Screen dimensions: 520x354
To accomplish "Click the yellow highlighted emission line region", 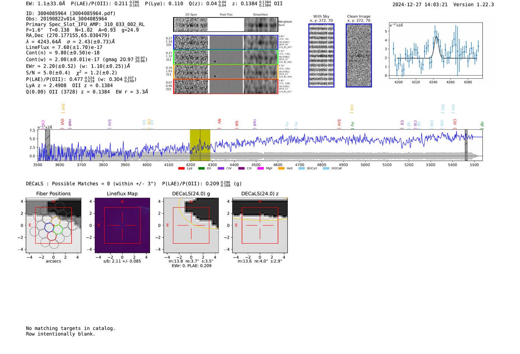I will pyautogui.click(x=200, y=145).
